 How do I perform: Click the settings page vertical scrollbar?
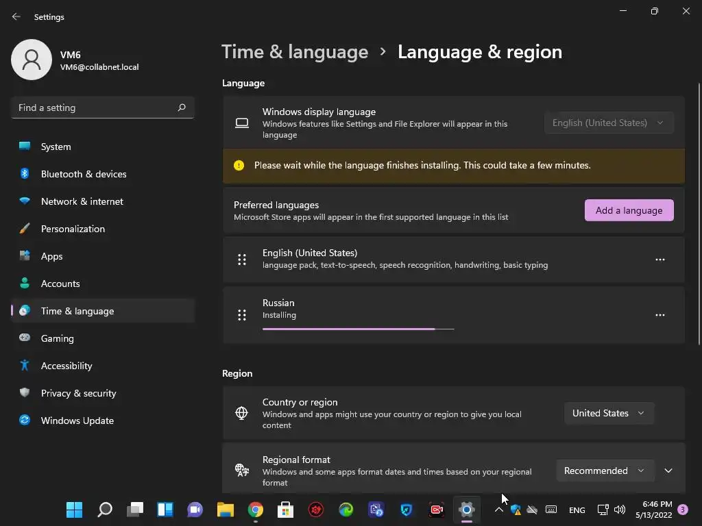point(699,214)
